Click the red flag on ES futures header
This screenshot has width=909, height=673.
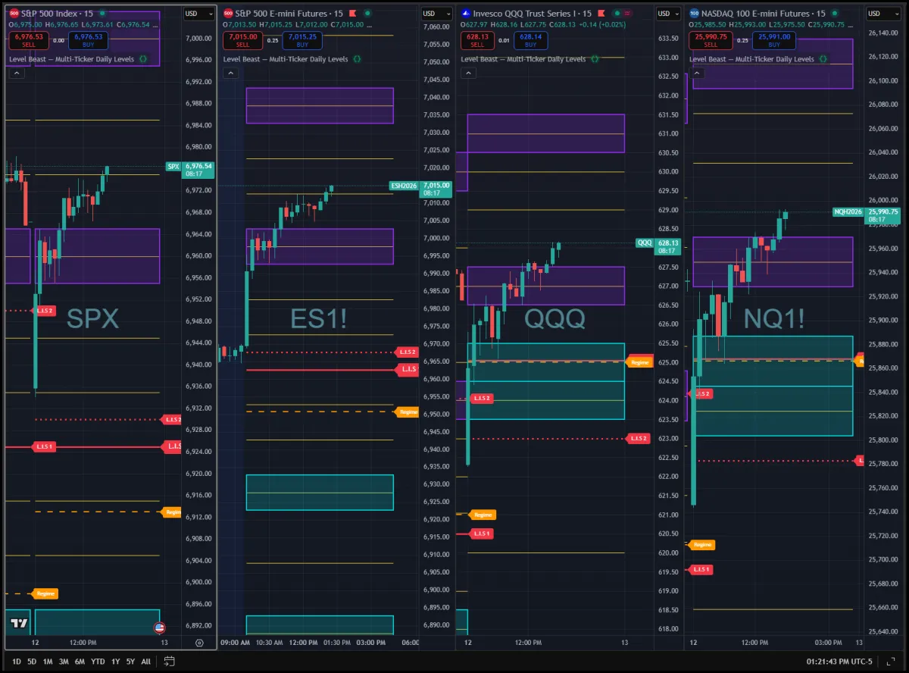[353, 14]
